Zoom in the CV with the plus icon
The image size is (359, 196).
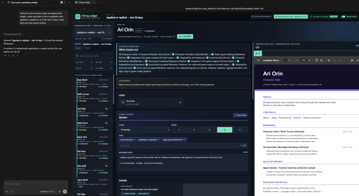coord(310,60)
